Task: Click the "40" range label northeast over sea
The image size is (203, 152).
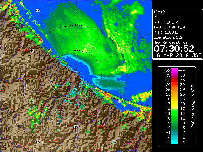Action: click(121, 51)
